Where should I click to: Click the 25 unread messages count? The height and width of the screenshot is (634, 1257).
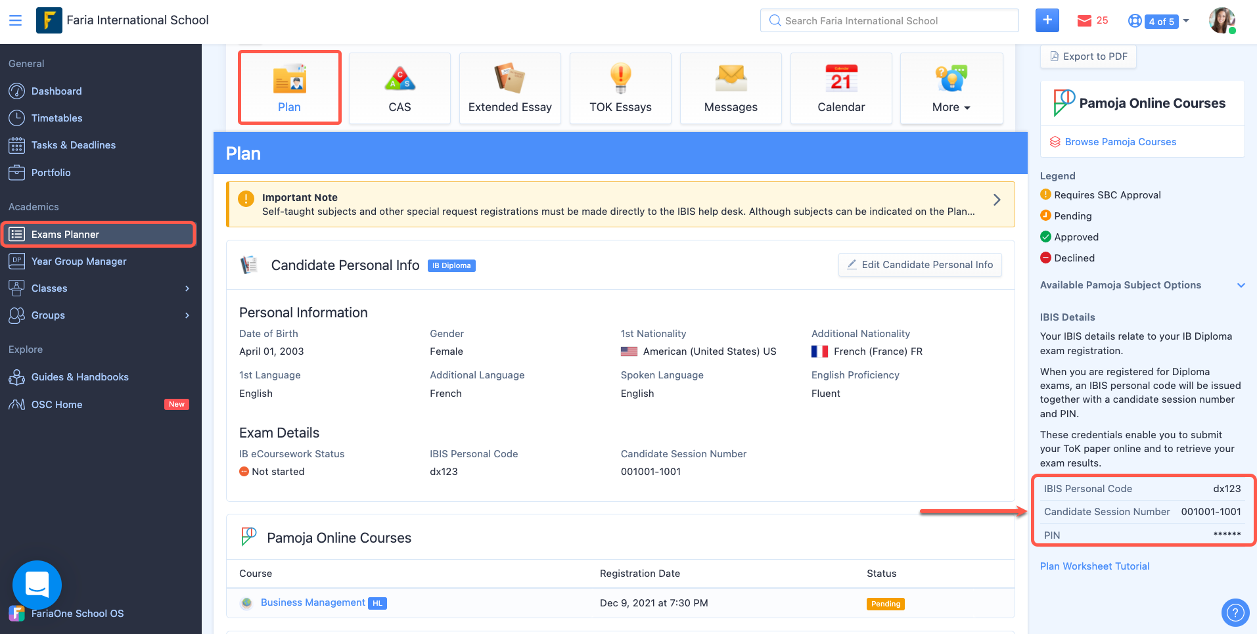coord(1102,20)
